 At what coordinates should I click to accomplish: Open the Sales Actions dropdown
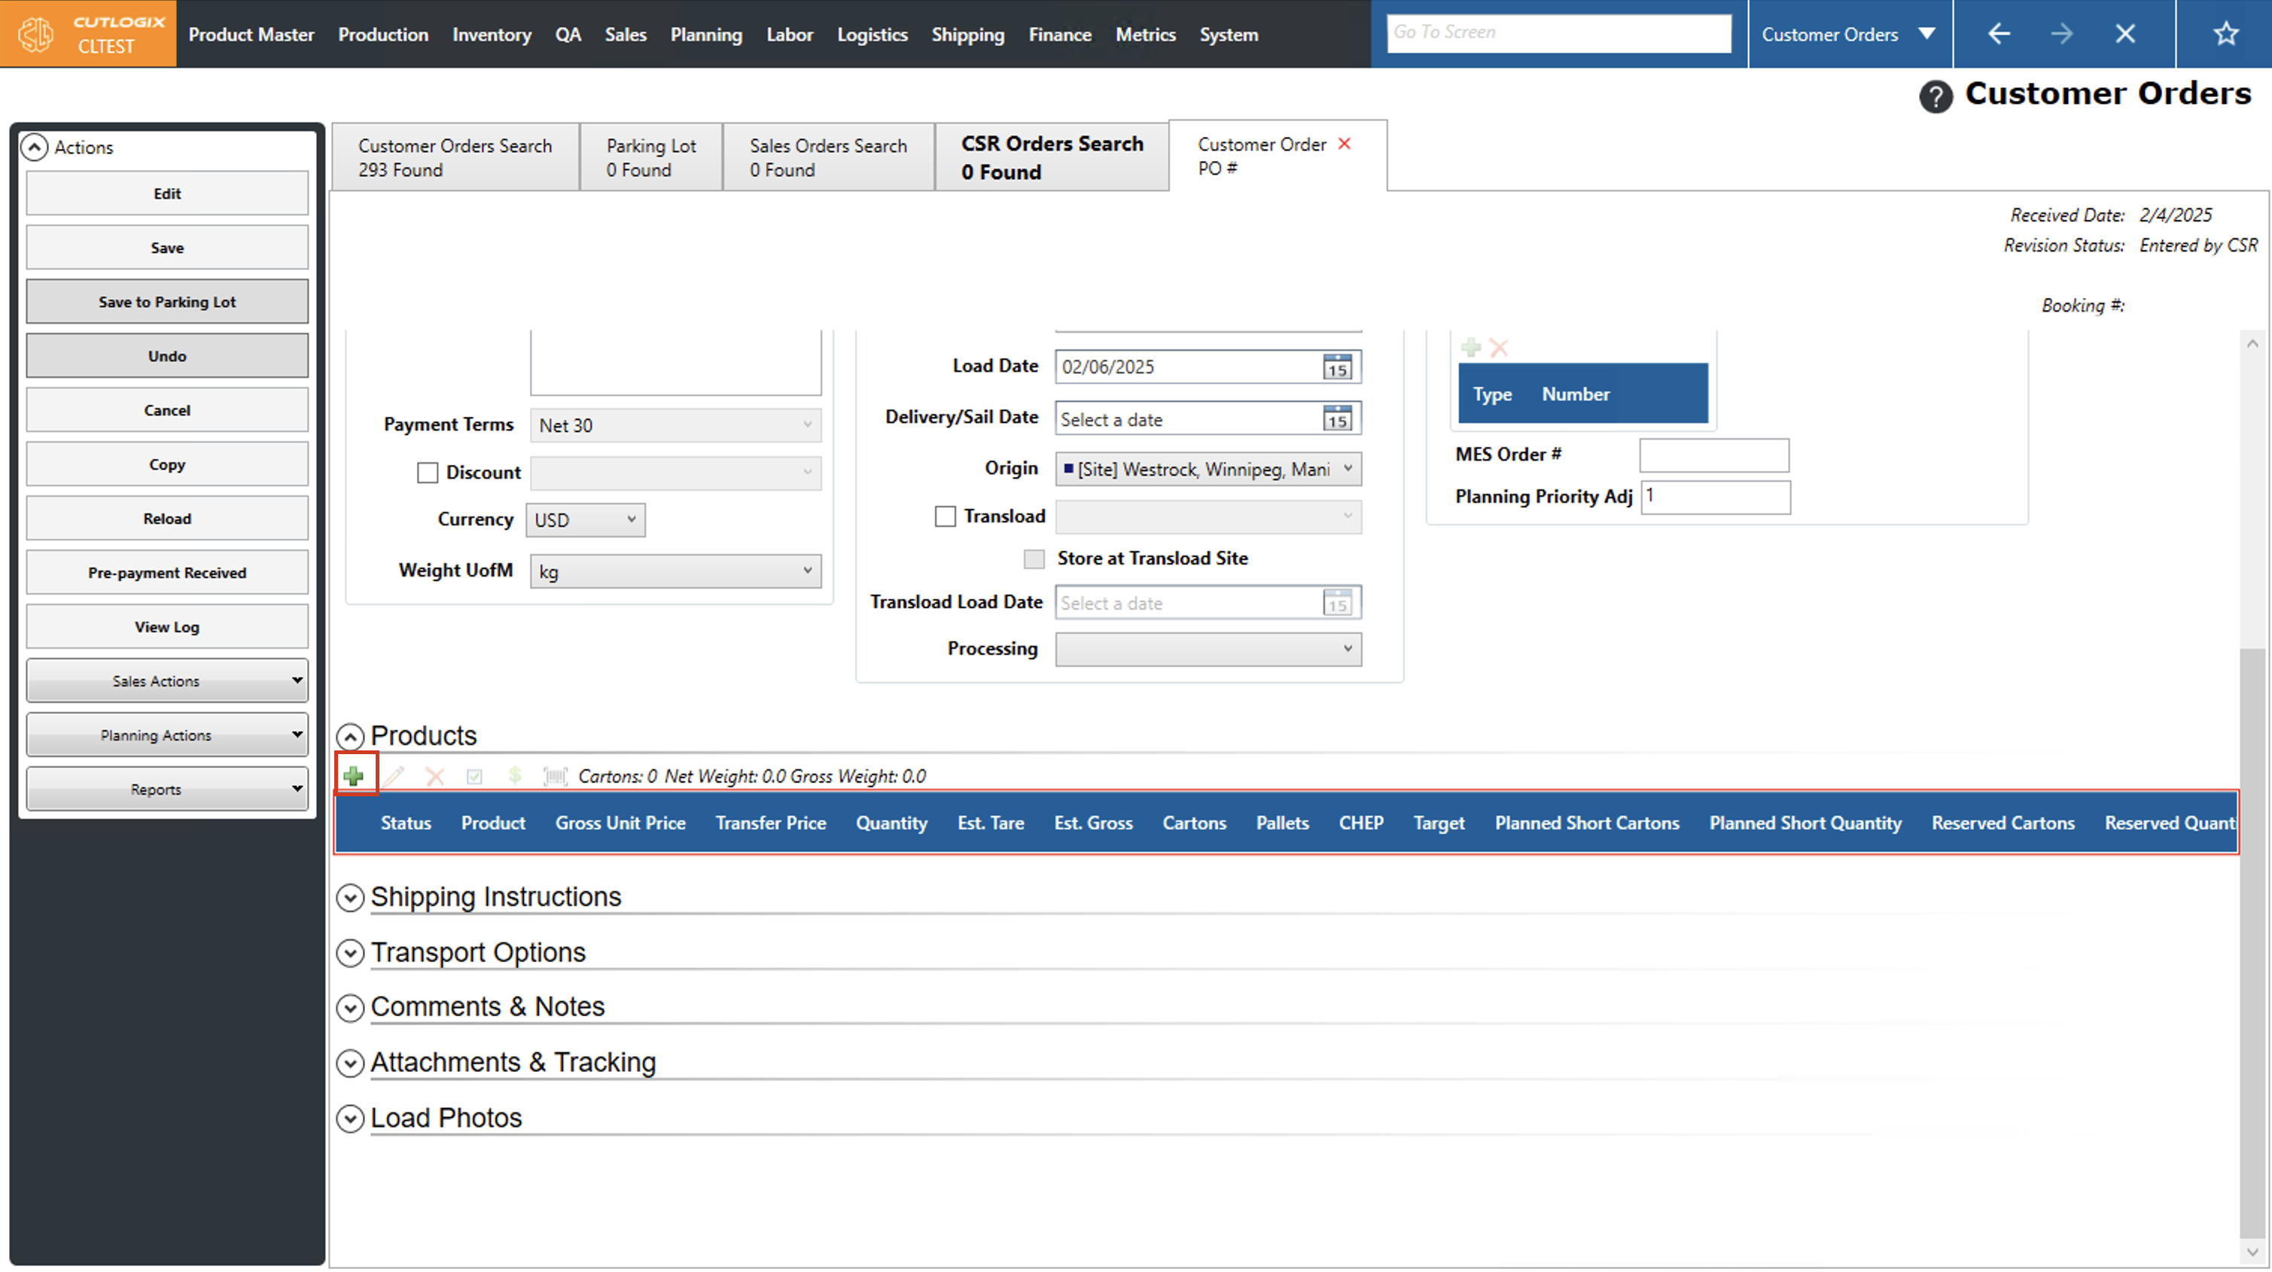pyautogui.click(x=166, y=681)
